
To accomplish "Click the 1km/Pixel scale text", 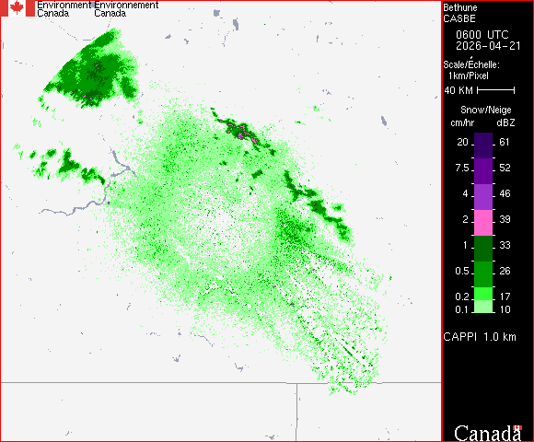I will [469, 76].
